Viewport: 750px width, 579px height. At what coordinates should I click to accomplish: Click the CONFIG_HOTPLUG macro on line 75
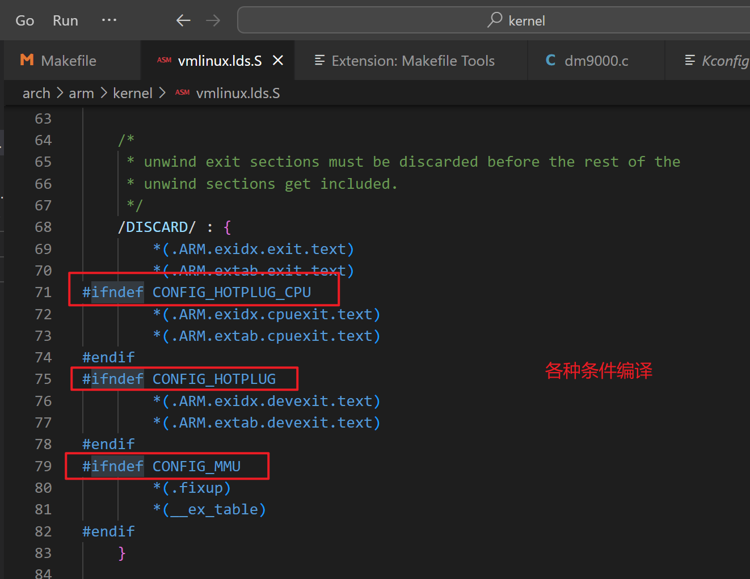[x=214, y=379]
